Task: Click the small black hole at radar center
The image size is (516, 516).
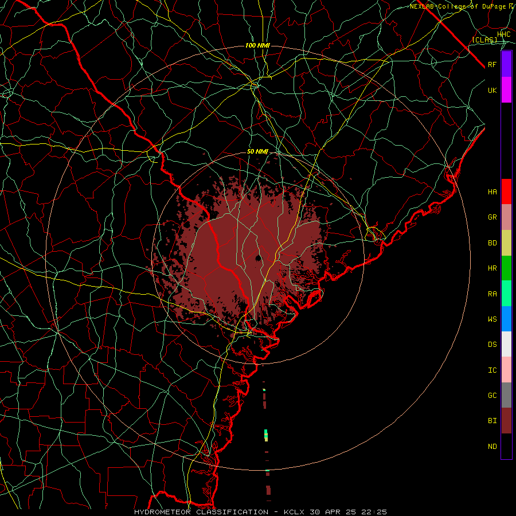Action: (258, 258)
